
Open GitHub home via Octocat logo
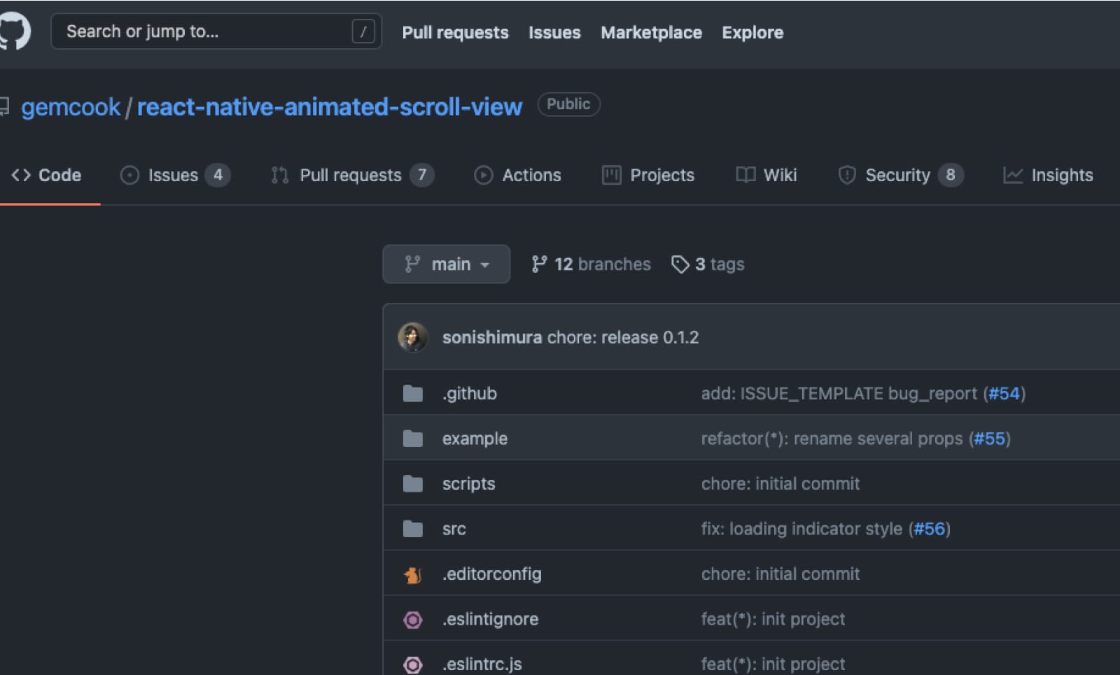(13, 31)
